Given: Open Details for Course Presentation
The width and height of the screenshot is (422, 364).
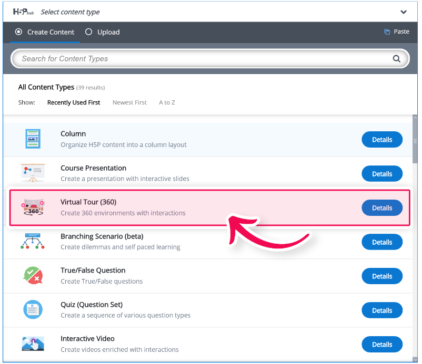Looking at the screenshot, I should coord(382,174).
